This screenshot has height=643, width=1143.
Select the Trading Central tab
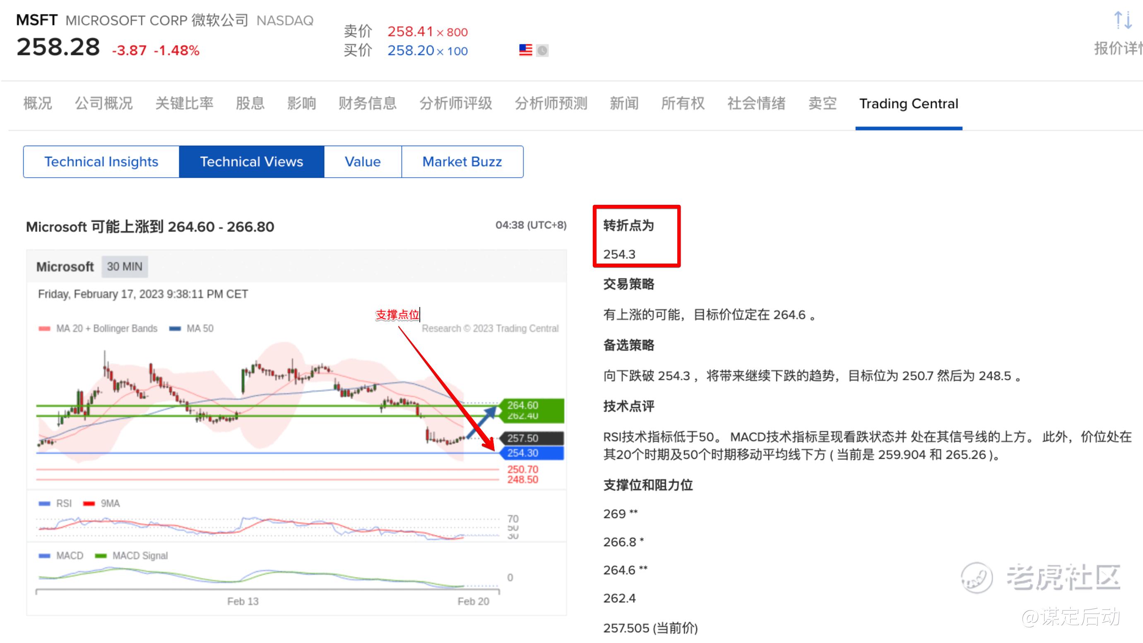click(909, 104)
